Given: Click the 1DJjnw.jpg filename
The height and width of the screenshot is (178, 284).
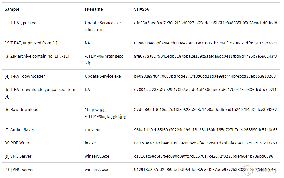Looking at the screenshot, I should (95, 110).
